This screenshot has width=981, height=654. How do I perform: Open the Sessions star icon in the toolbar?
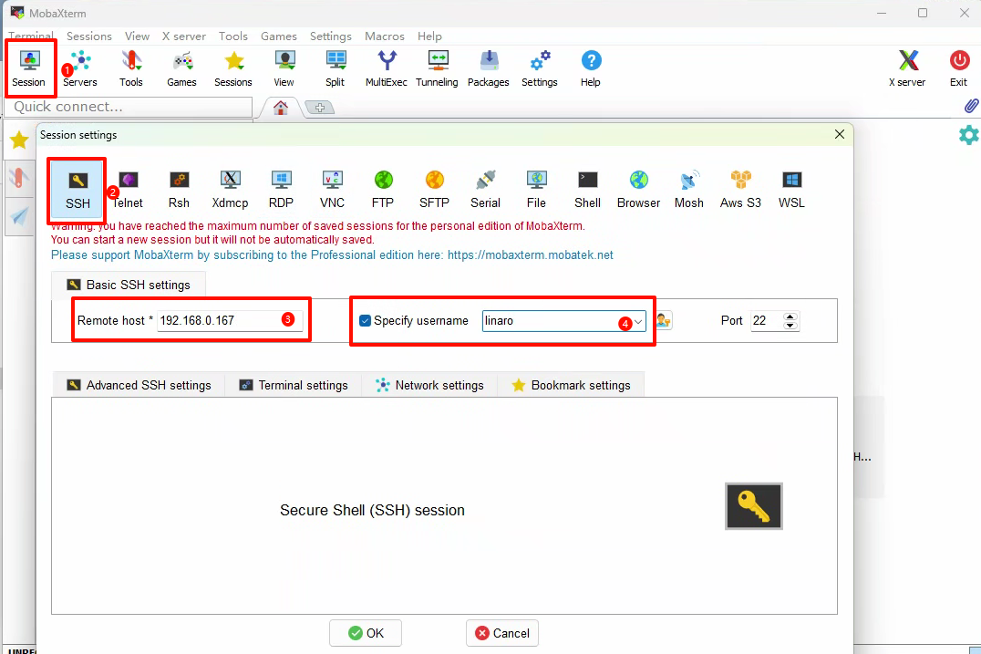coord(233,68)
